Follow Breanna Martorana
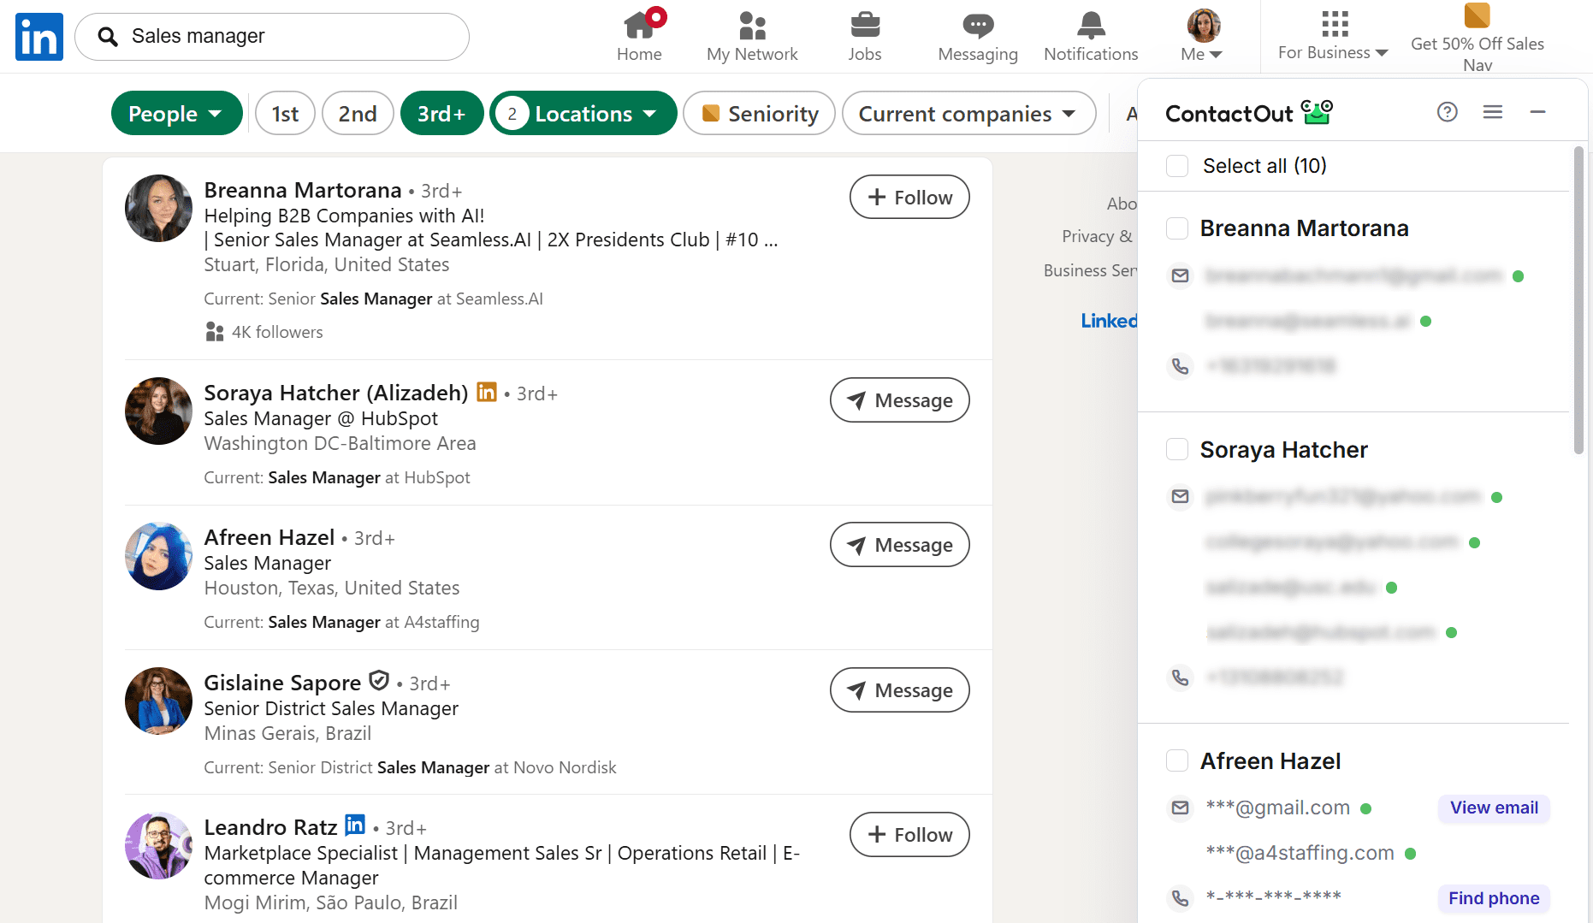The image size is (1593, 923). (x=909, y=198)
